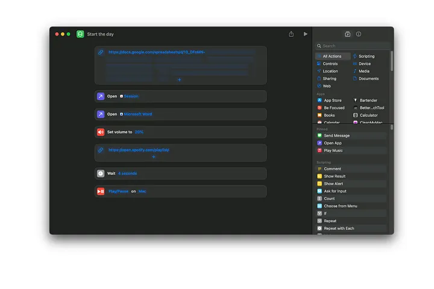Click the share icon in title bar
The height and width of the screenshot is (289, 434).
(291, 34)
